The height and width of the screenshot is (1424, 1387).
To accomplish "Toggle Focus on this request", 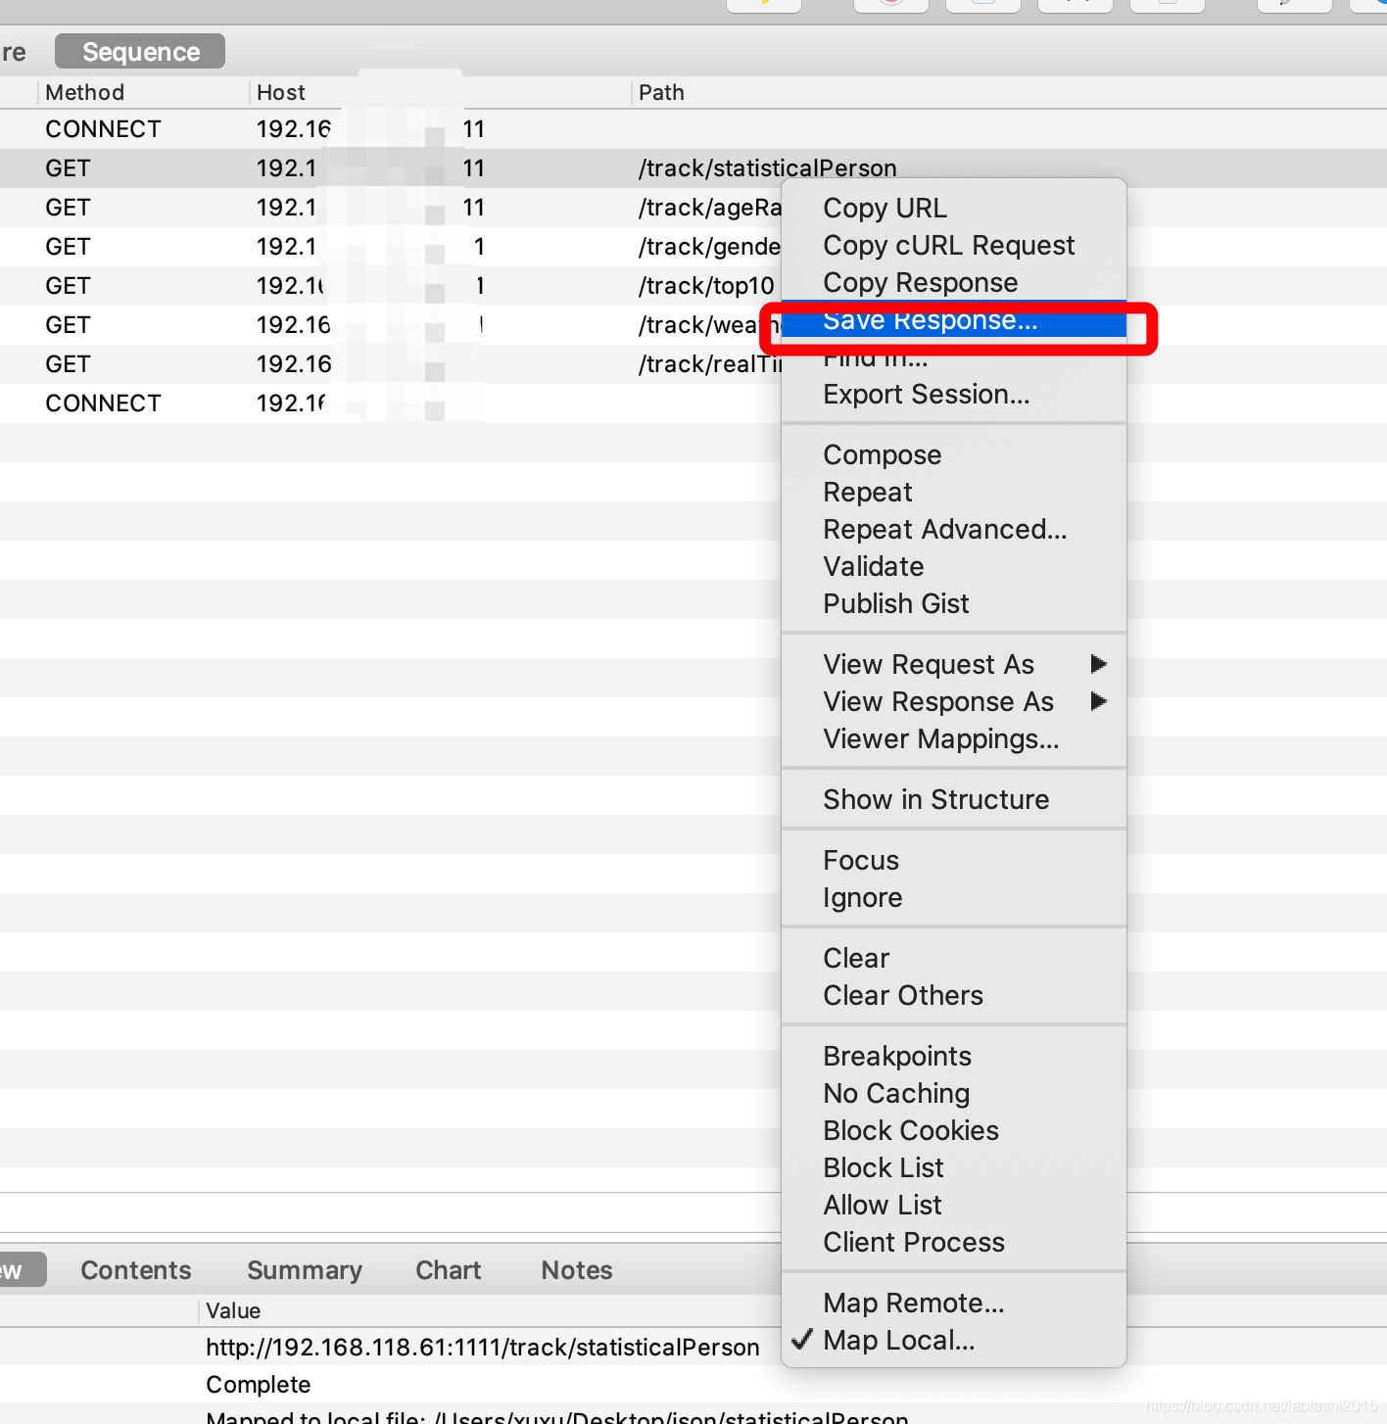I will (954, 861).
